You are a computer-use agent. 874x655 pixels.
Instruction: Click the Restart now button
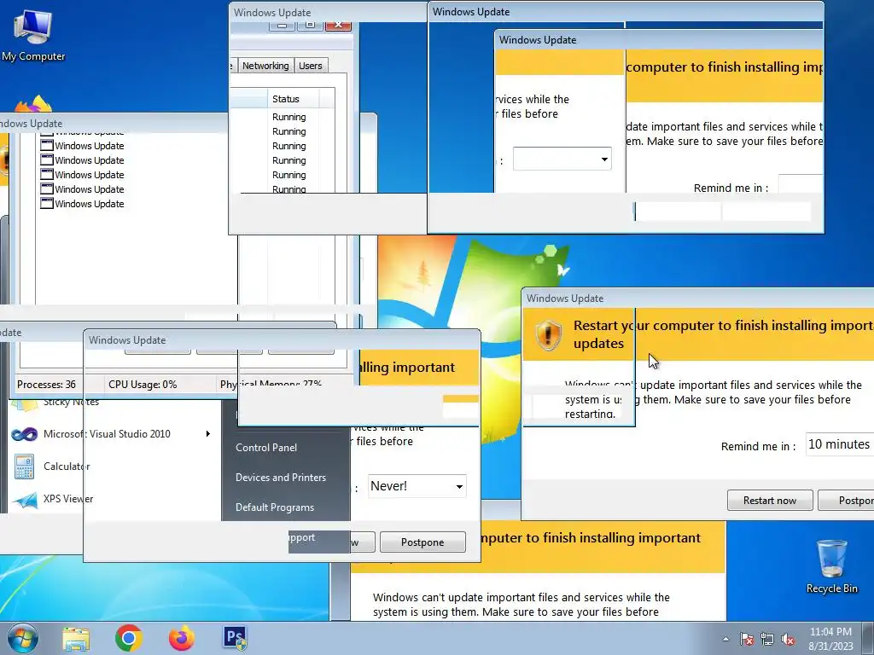click(x=770, y=500)
